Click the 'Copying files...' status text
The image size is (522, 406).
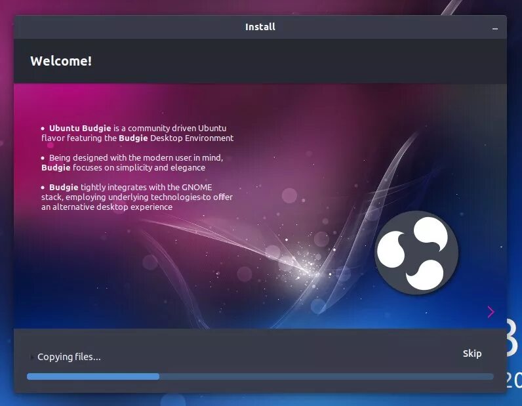pos(69,357)
